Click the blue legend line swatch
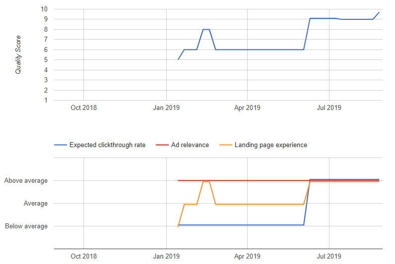This screenshot has height=264, width=395. [60, 145]
